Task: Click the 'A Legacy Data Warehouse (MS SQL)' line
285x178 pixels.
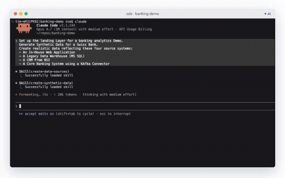Action: click(x=52, y=56)
